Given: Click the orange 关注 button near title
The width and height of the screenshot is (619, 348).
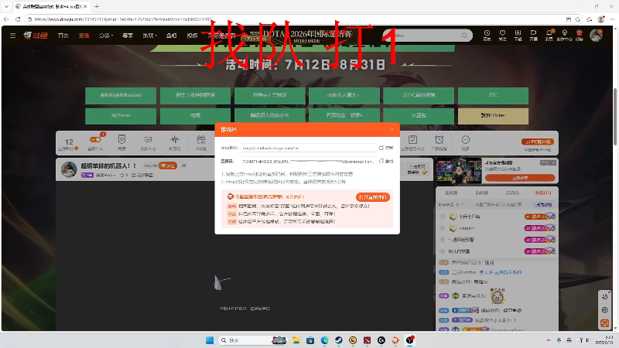Looking at the screenshot, I should [168, 165].
